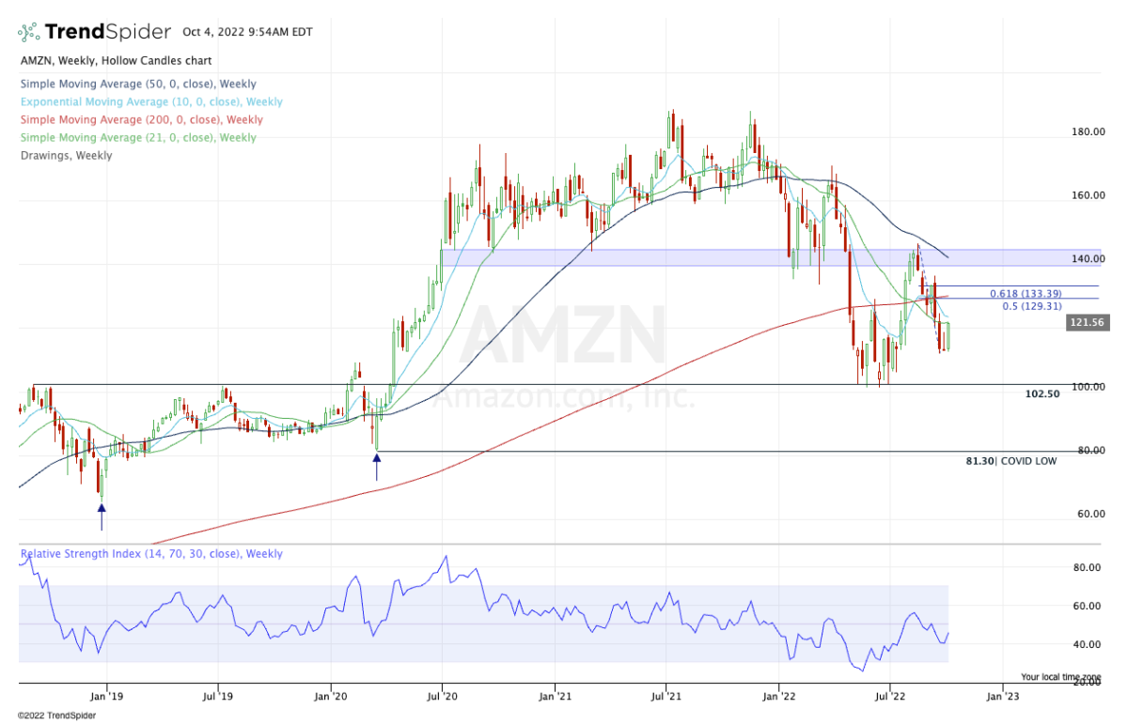This screenshot has height=724, width=1128.
Task: Click the Jan '21 date axis label
Action: (x=555, y=697)
